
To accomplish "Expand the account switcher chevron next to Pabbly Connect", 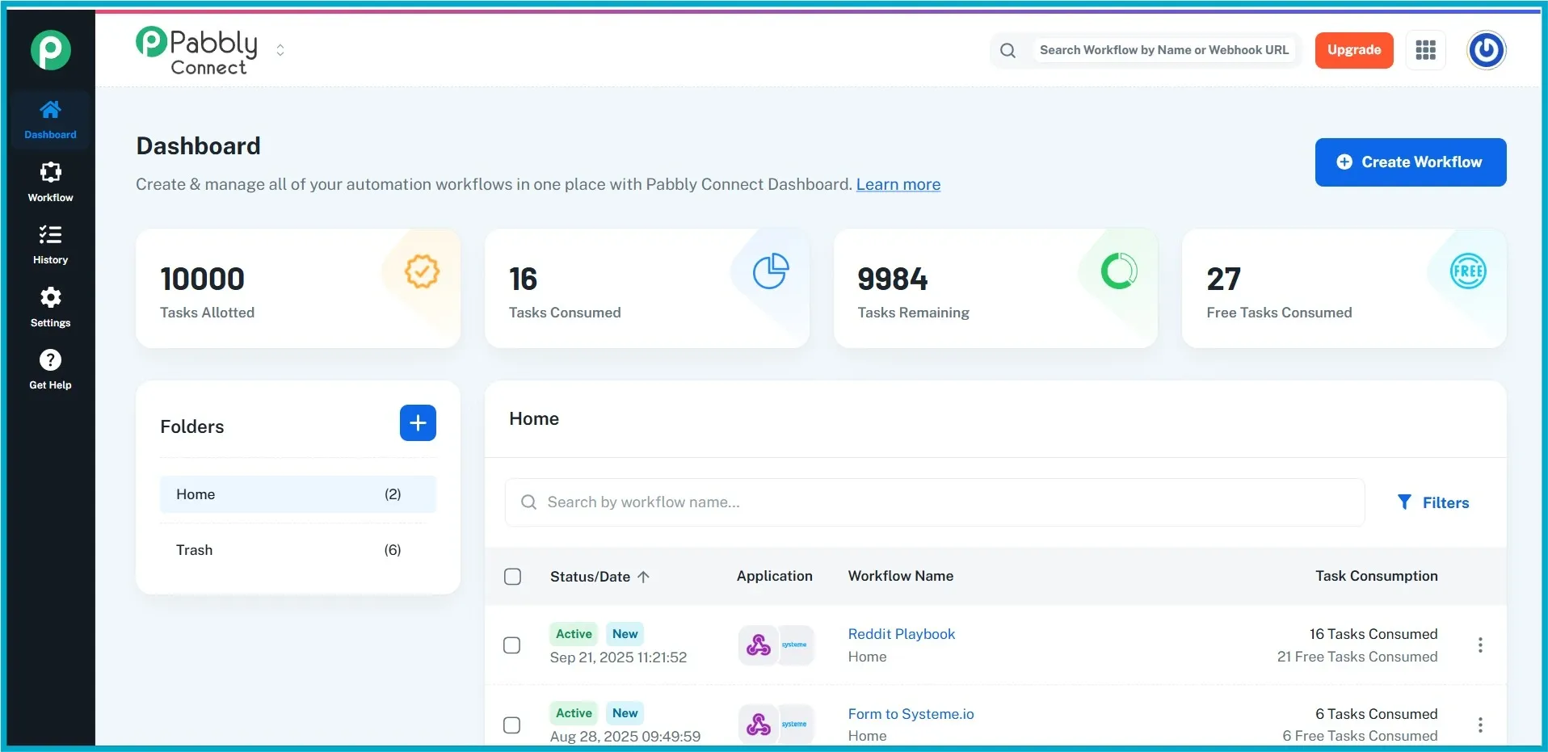I will click(280, 50).
